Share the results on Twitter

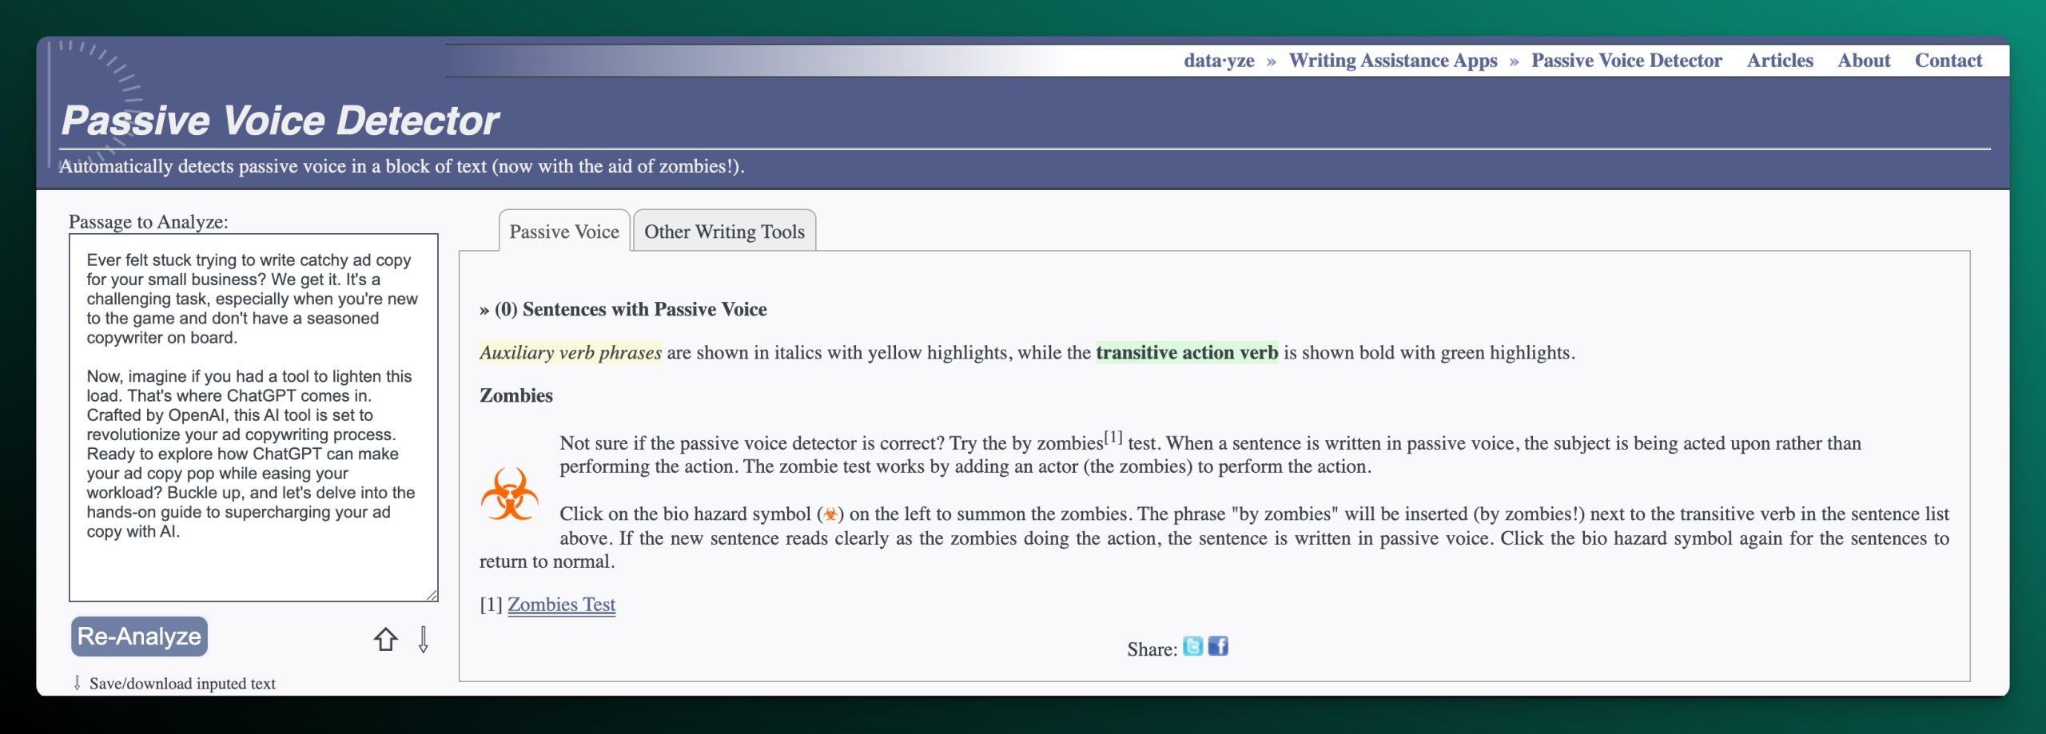1192,648
